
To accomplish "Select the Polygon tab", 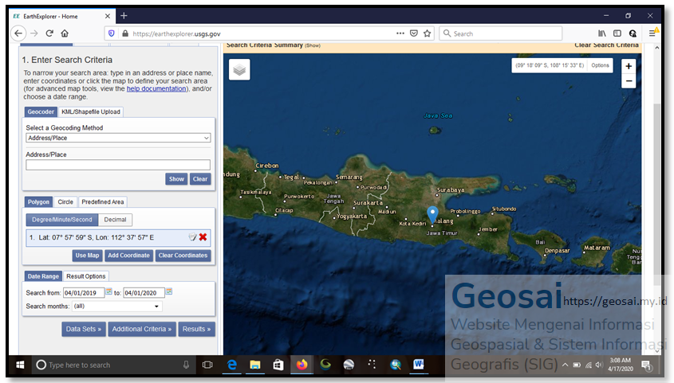I will pyautogui.click(x=39, y=202).
